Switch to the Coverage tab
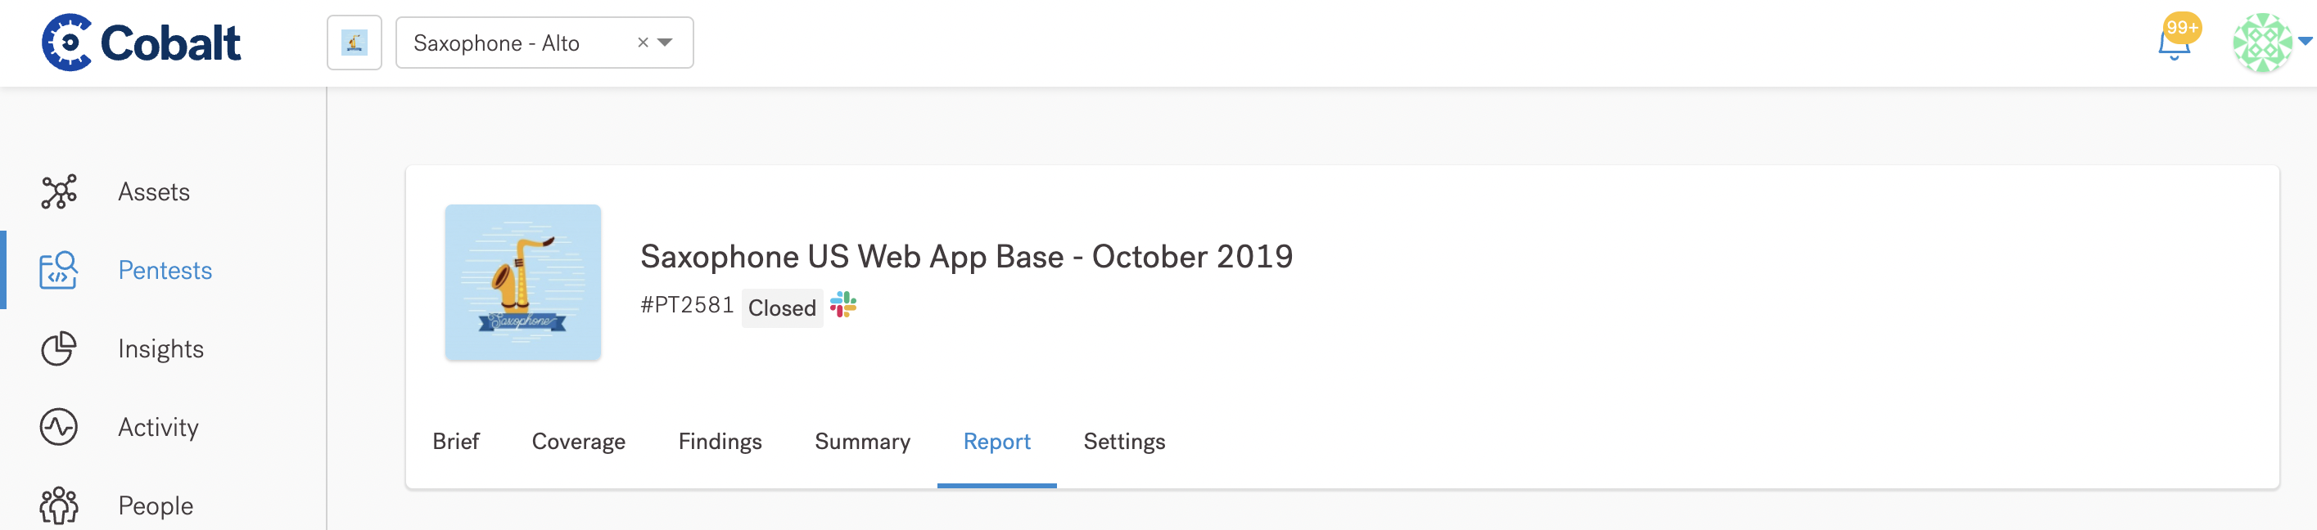 (578, 441)
